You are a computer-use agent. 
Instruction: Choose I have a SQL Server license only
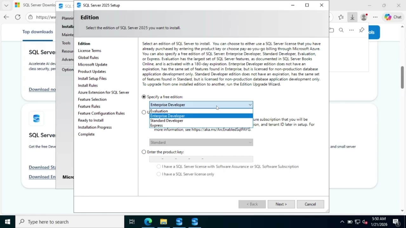(159, 174)
